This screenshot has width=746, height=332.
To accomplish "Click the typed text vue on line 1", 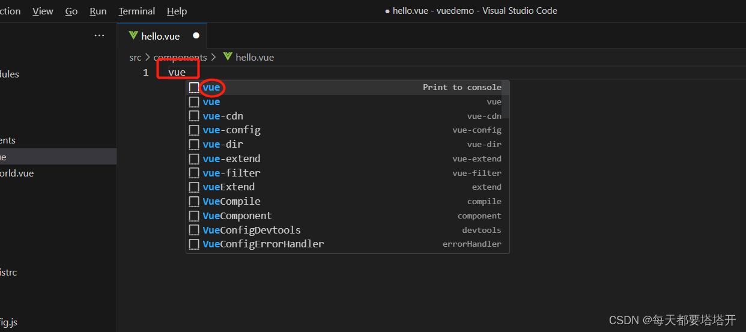I will 177,73.
